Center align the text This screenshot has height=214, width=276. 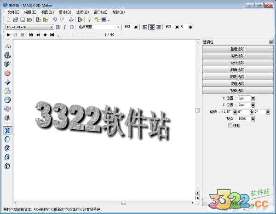coord(151,27)
